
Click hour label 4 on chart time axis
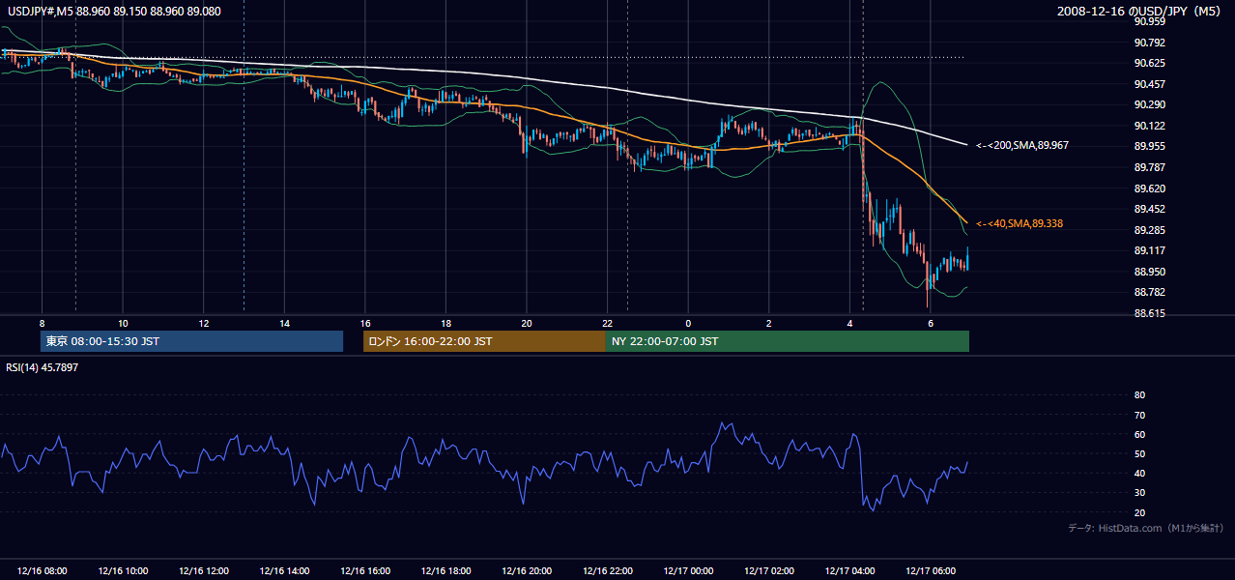(x=849, y=323)
